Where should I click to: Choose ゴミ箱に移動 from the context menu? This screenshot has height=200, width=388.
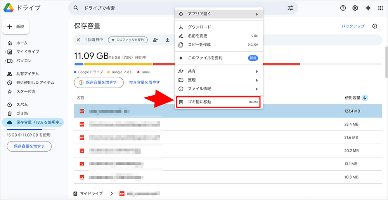[219, 102]
